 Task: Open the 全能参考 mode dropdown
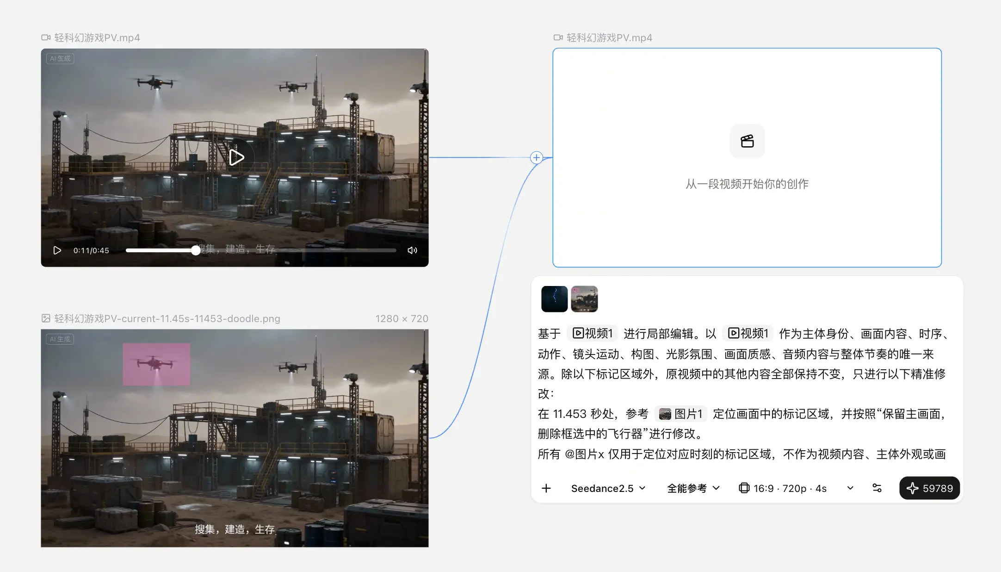click(x=693, y=488)
